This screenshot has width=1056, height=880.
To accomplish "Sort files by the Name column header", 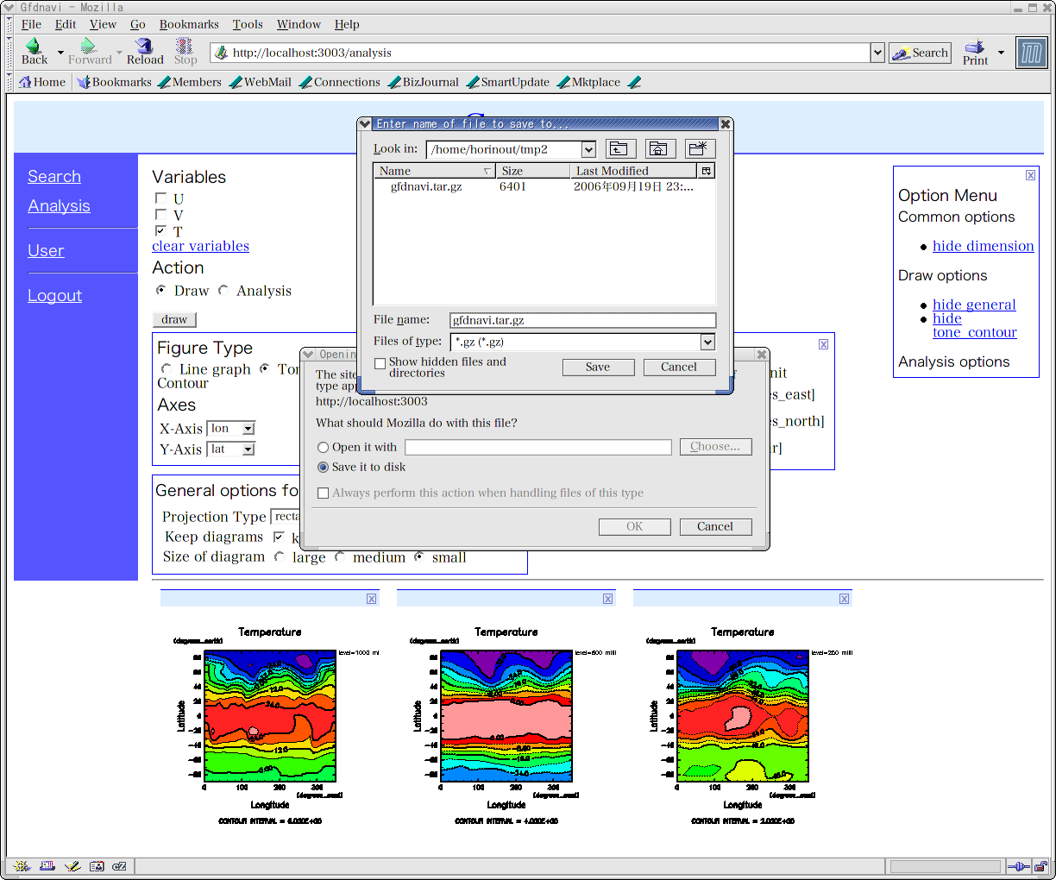I will click(x=435, y=171).
